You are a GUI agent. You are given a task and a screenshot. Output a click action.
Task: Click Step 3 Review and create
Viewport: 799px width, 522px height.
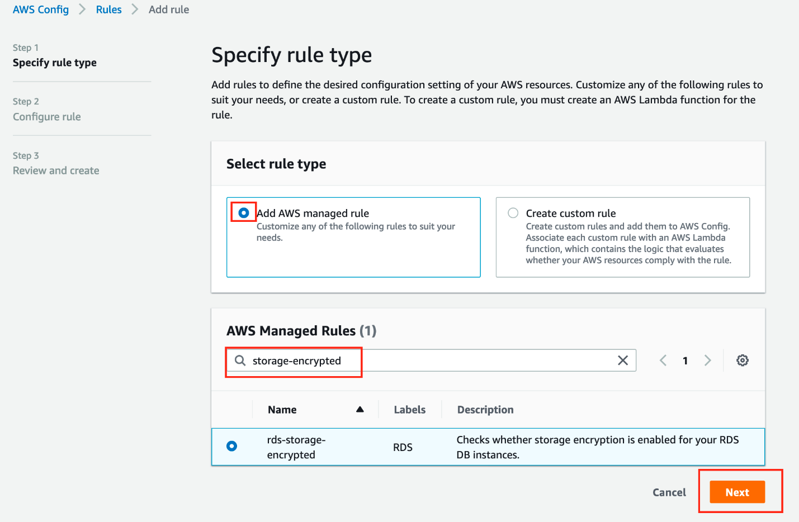[x=56, y=163]
